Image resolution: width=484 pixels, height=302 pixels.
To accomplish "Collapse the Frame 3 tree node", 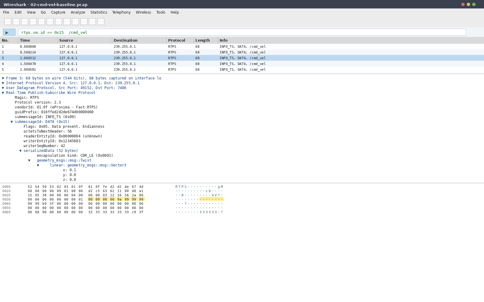I will (3, 78).
